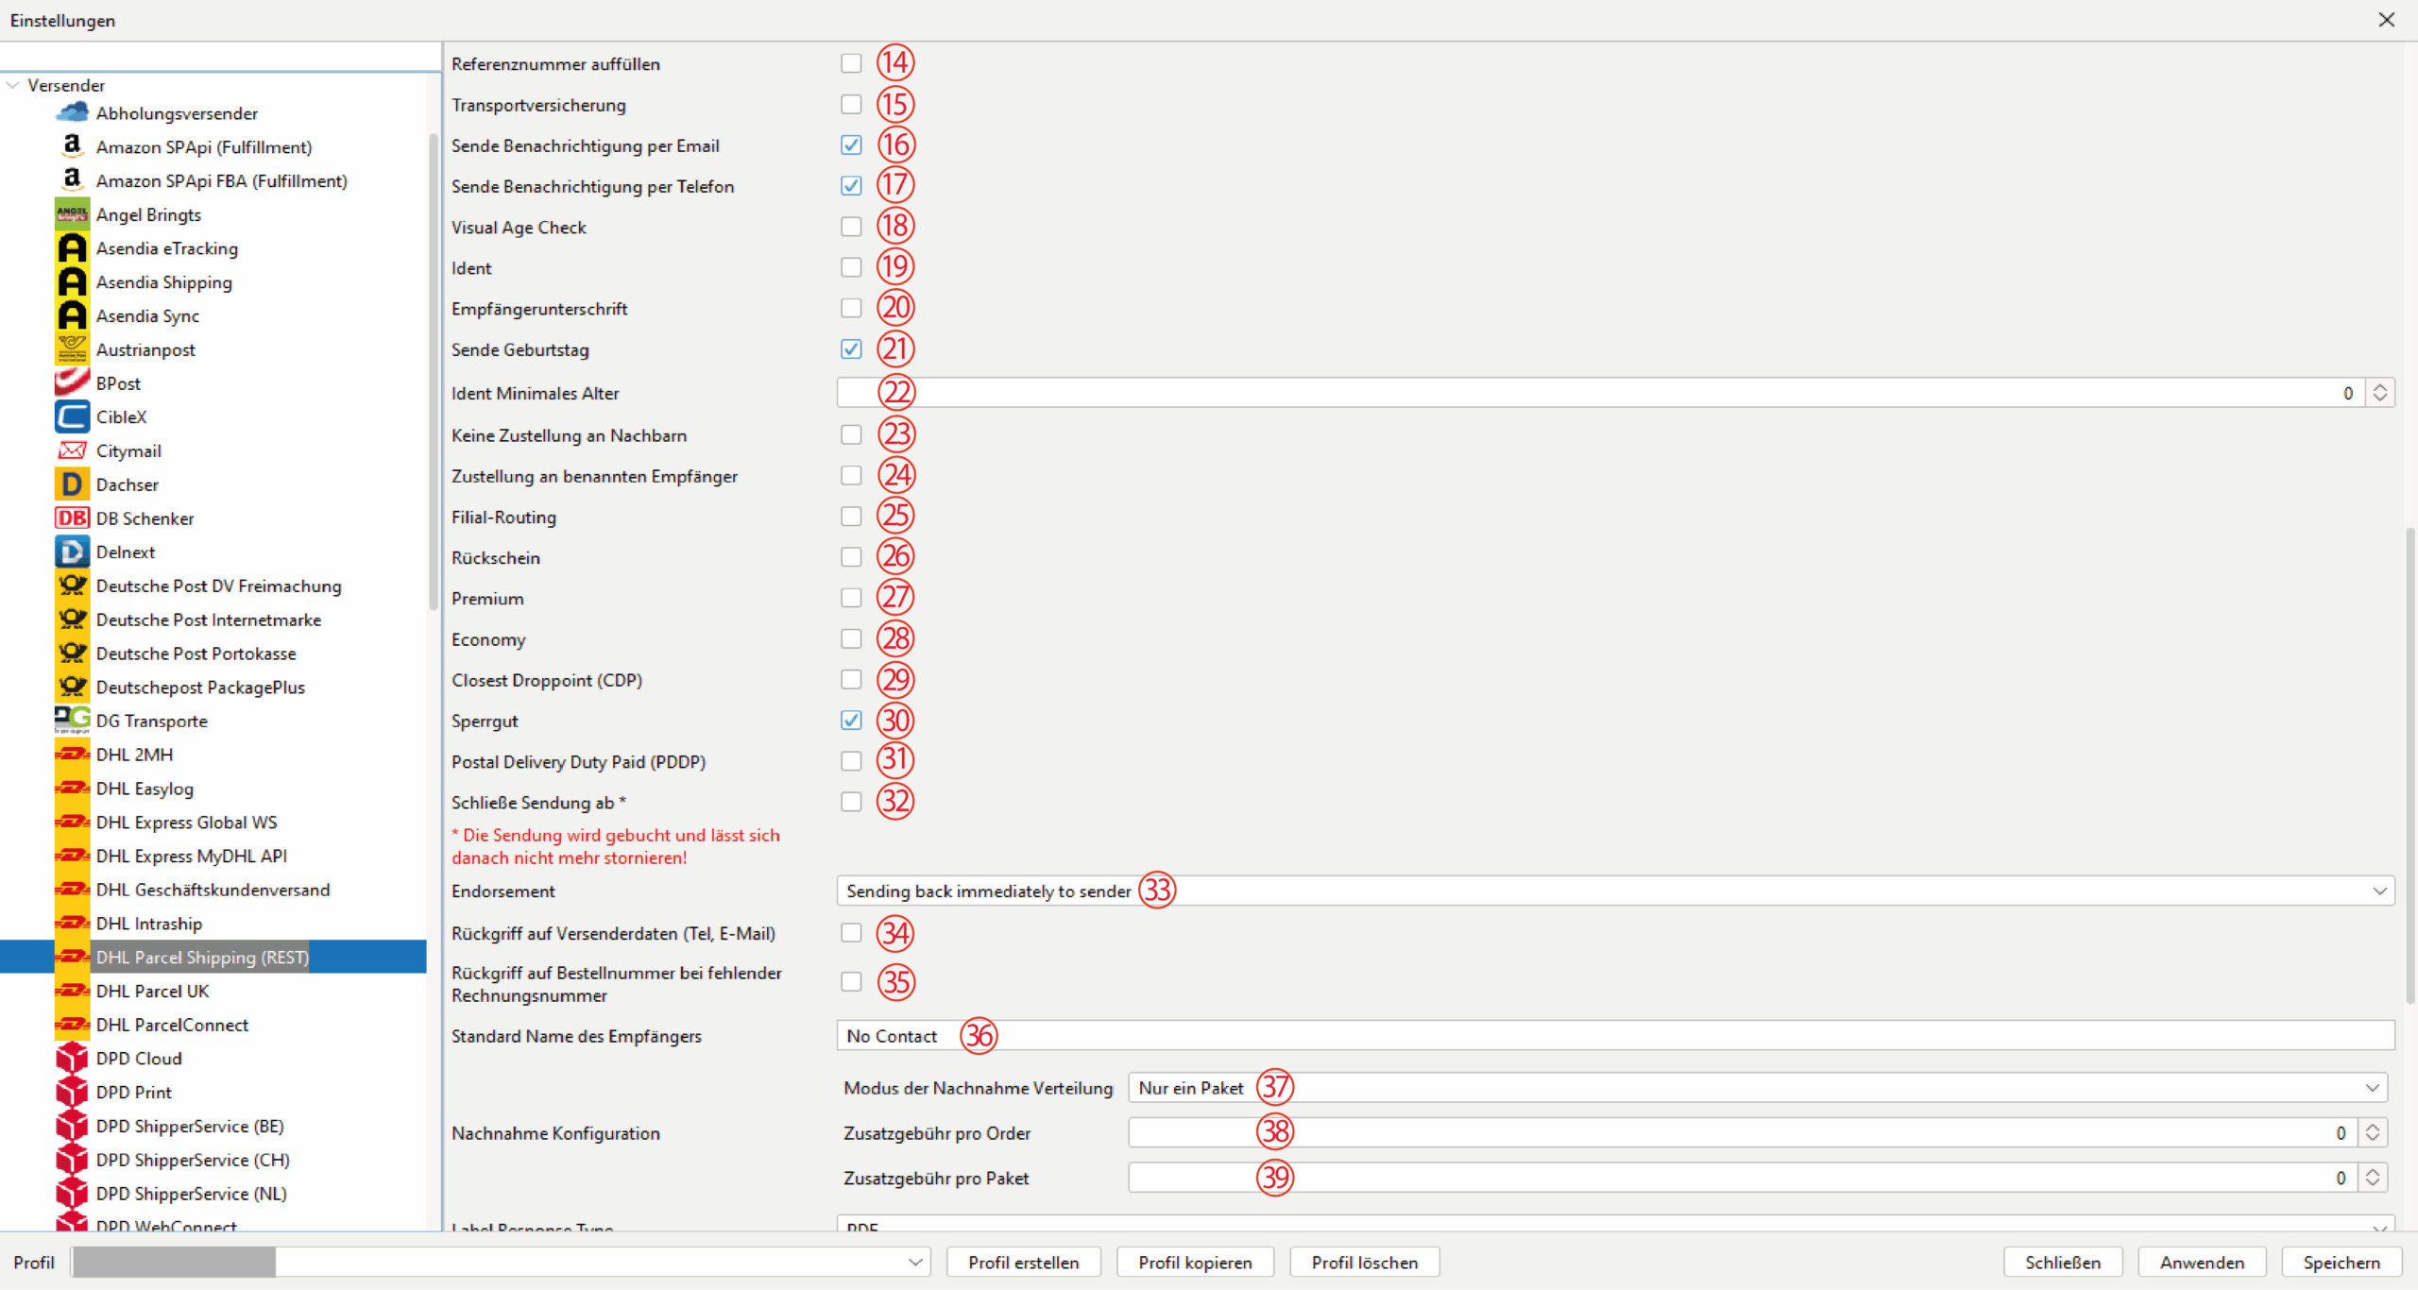Viewport: 2418px width, 1290px height.
Task: Click the Speichern button
Action: tap(2341, 1263)
